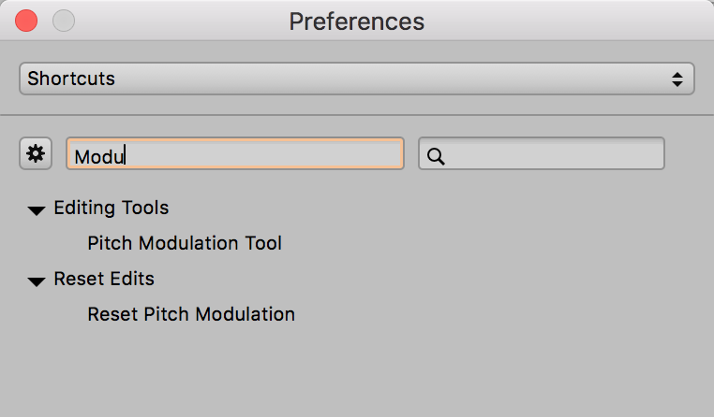Image resolution: width=714 pixels, height=417 pixels.
Task: Open the Shortcuts category dropdown
Action: tap(356, 79)
